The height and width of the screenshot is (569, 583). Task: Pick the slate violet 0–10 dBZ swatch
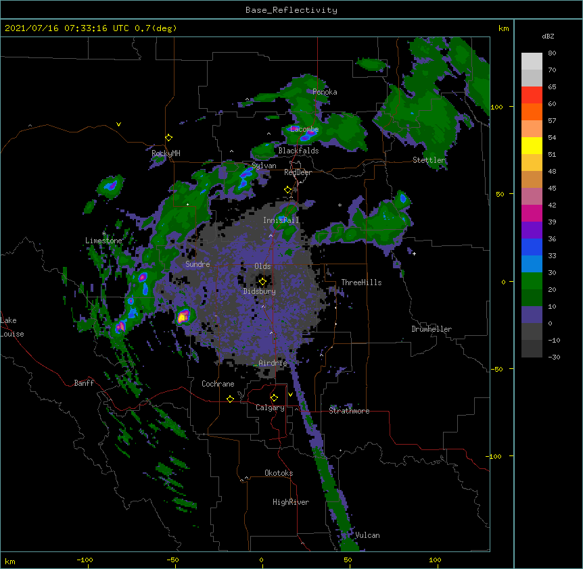coord(532,315)
